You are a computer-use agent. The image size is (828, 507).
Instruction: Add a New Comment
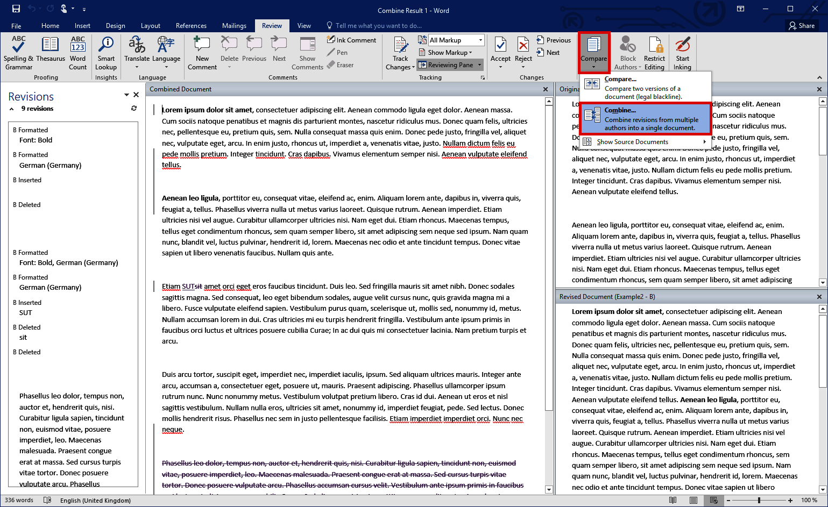[202, 53]
